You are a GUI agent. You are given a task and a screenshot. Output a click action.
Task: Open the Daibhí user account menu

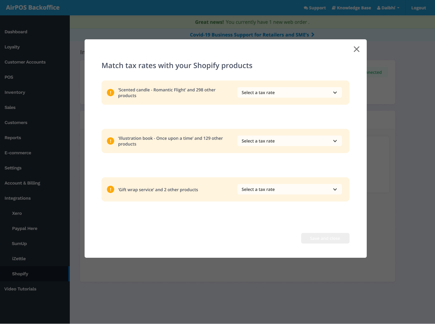388,8
